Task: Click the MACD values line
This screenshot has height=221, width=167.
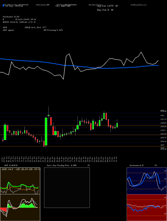Action: point(19,22)
